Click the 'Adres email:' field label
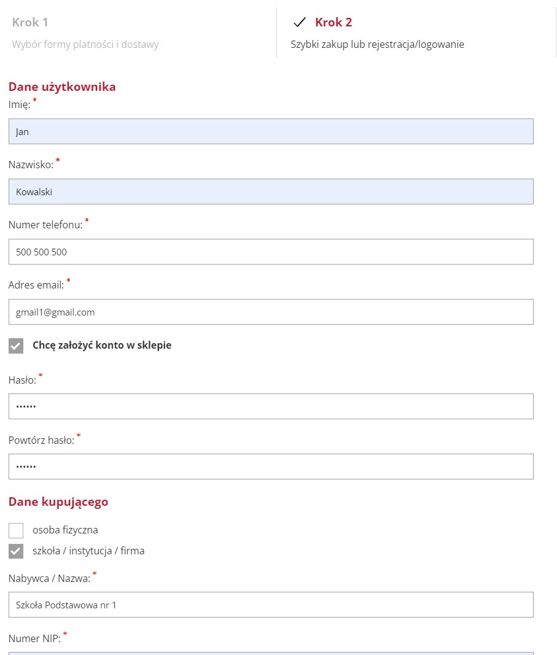This screenshot has width=557, height=655. coord(36,285)
